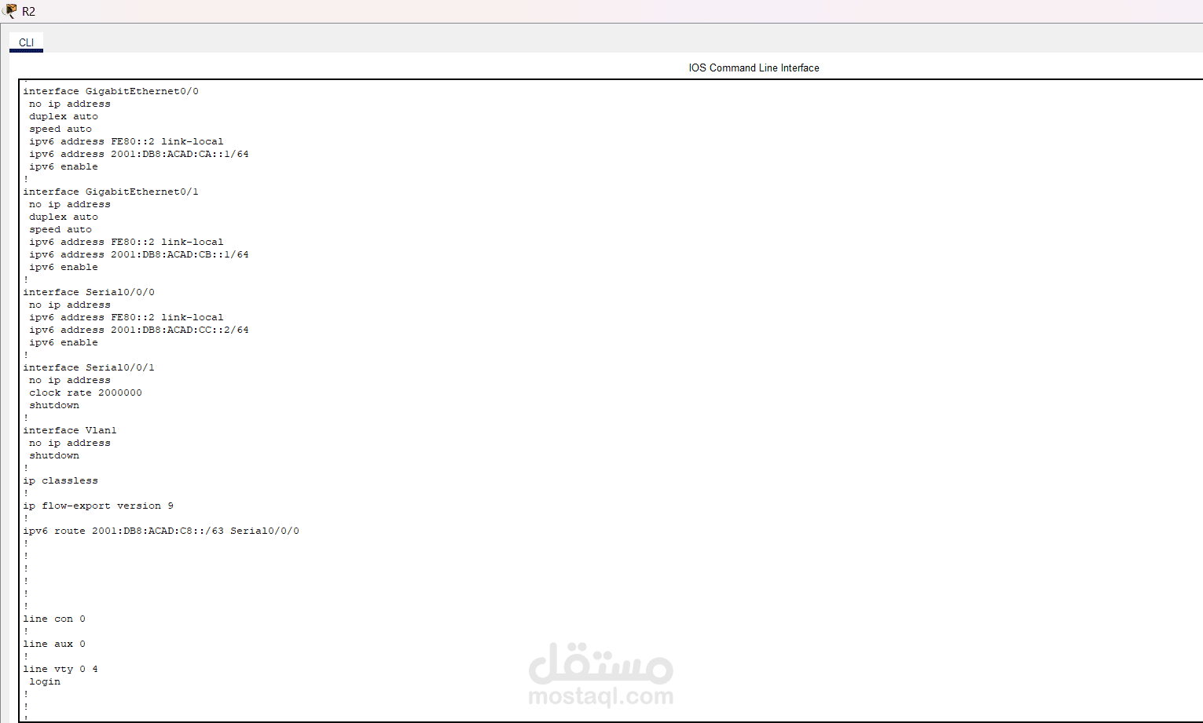Click the 'line con 0' line
1203x723 pixels.
[x=54, y=619]
